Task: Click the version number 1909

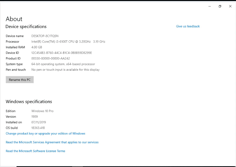Action: coord(35,117)
